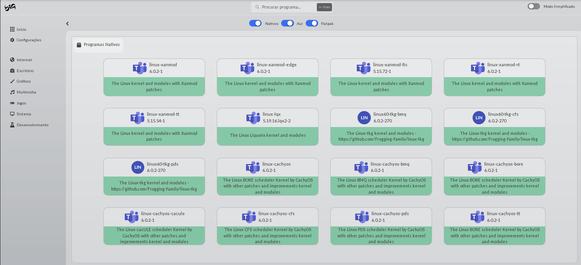Click the linux-cachyos package icon
The height and width of the screenshot is (265, 581).
point(253,167)
